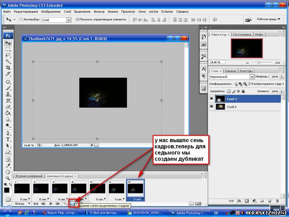Toggle Распространить кадр 1 checkbox
The width and height of the screenshot is (289, 217).
coord(250,84)
